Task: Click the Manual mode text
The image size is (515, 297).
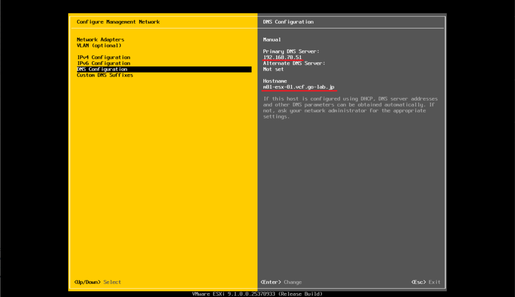Action: [x=272, y=39]
